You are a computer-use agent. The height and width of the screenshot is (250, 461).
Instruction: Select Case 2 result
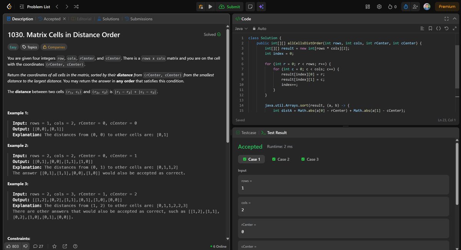tap(280, 159)
